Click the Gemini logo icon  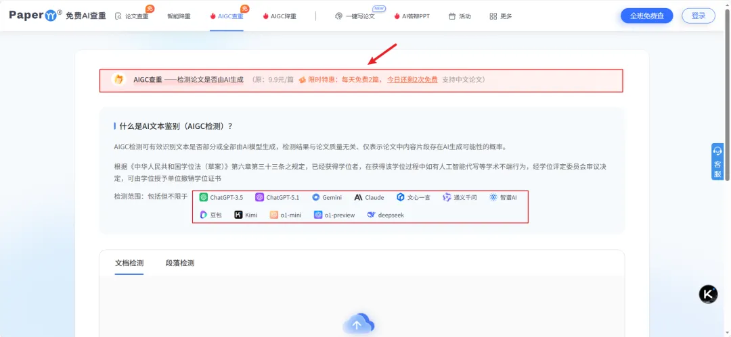(x=316, y=197)
